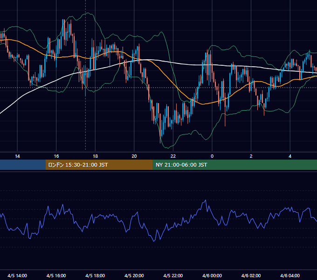The image size is (317, 280).
Task: Click the 22 hour label on price chart axis
Action: tap(173, 156)
